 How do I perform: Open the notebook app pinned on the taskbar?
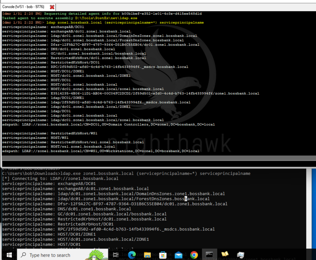225,255
